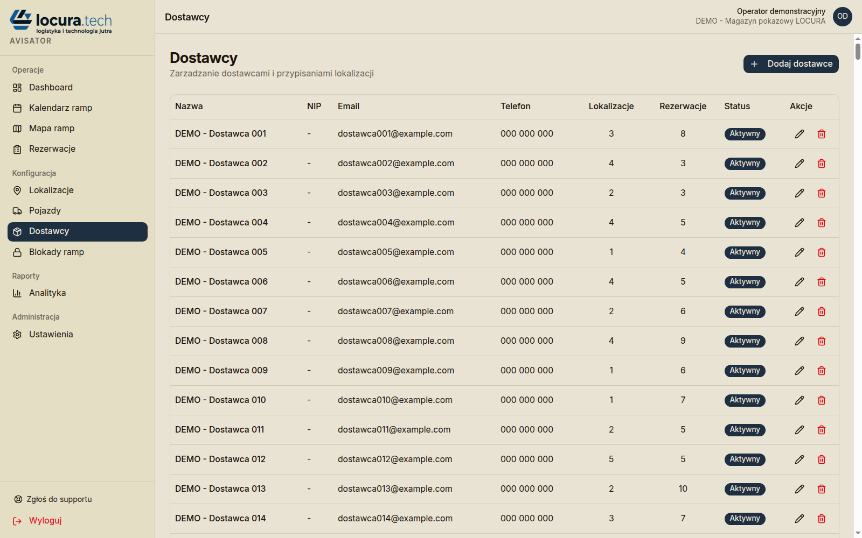The height and width of the screenshot is (538, 862).
Task: Edit DEMO - Dostawca 001 with pencil icon
Action: click(x=800, y=134)
